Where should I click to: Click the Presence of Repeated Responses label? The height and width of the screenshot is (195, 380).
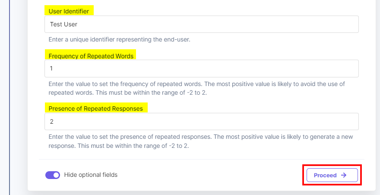pyautogui.click(x=95, y=109)
